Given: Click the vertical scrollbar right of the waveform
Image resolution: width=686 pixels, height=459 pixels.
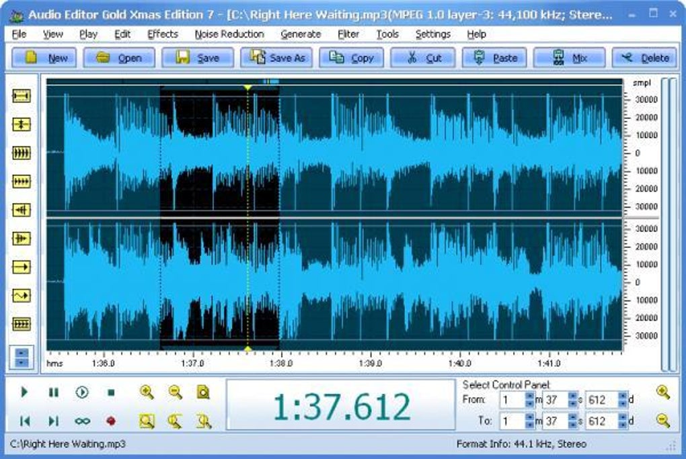Looking at the screenshot, I should click(x=665, y=225).
